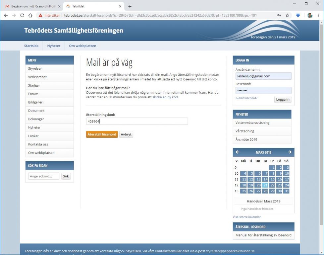Switch to the Gmail tab
The width and height of the screenshot is (324, 255).
[x=31, y=6]
